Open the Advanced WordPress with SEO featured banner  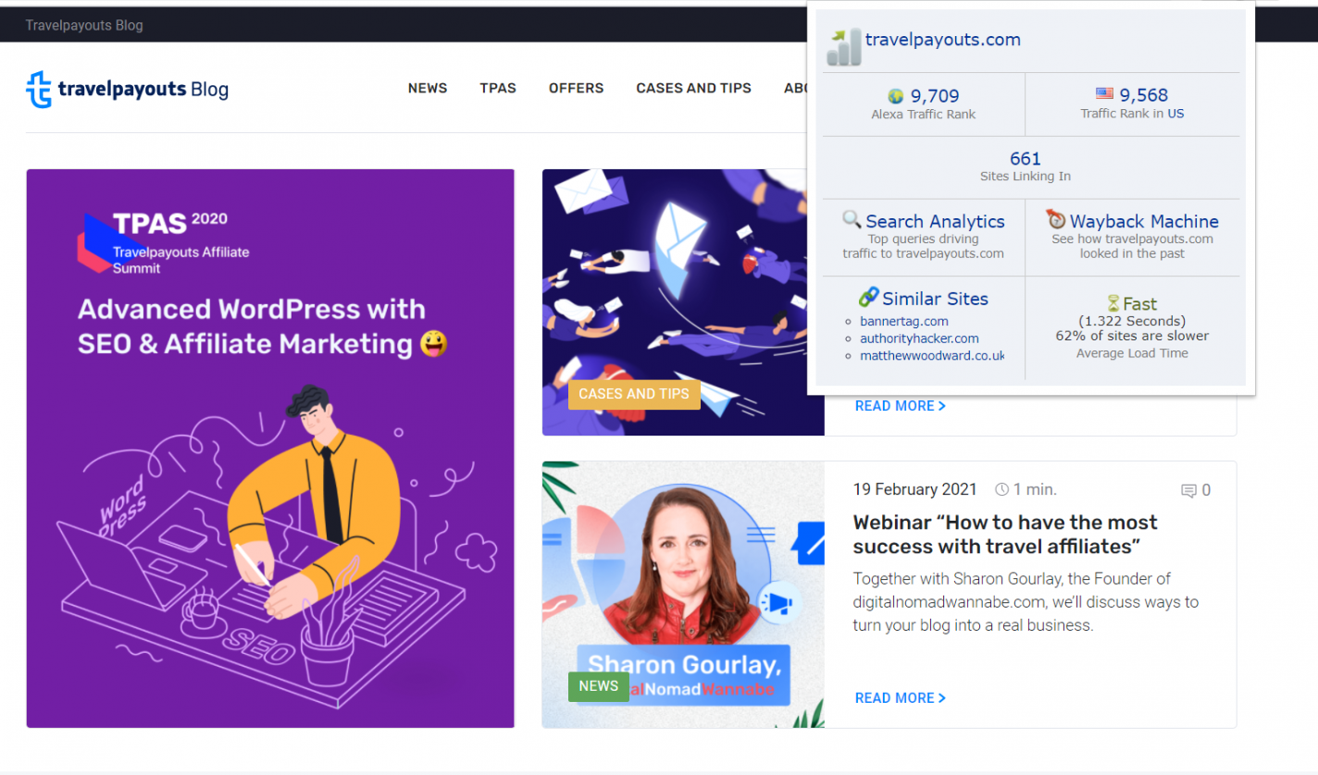tap(270, 449)
